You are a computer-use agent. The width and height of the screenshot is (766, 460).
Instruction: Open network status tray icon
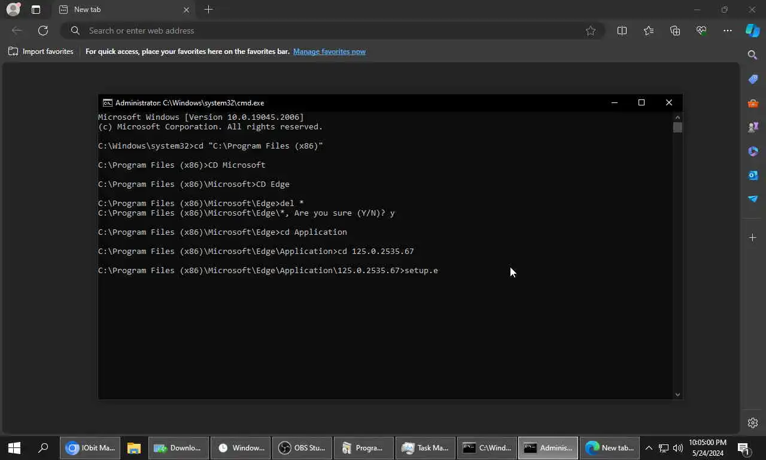pos(664,447)
